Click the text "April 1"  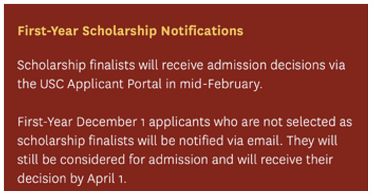pos(106,179)
